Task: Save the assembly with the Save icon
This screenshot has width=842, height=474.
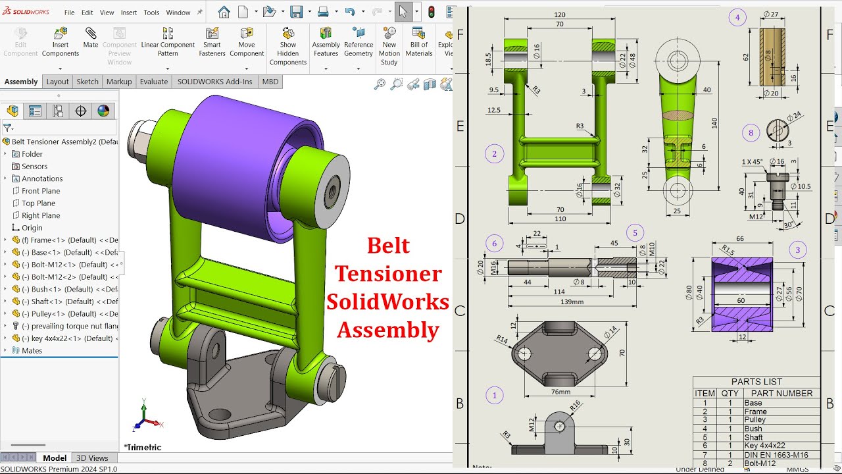Action: coord(297,12)
